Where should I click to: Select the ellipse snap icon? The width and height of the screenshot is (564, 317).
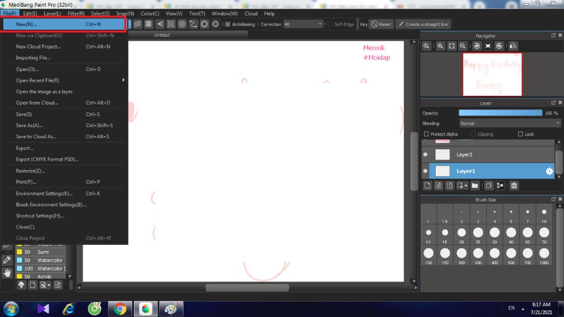click(204, 24)
